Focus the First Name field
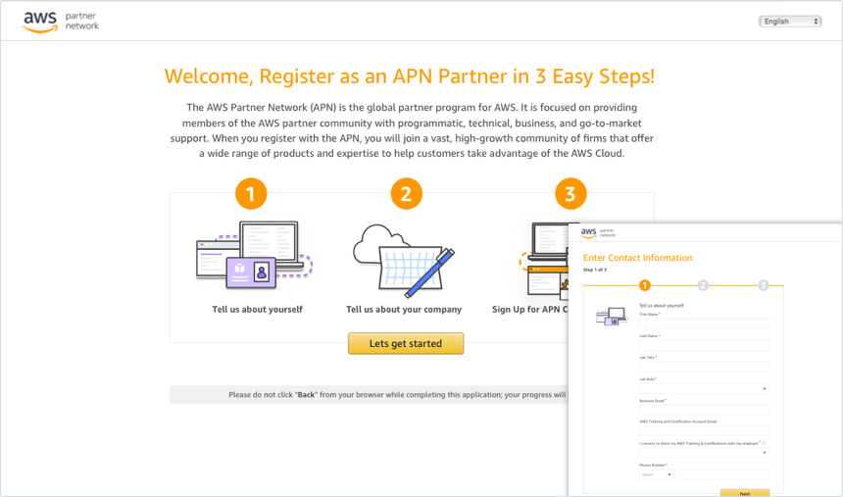Viewport: 843px width, 497px height. [704, 323]
